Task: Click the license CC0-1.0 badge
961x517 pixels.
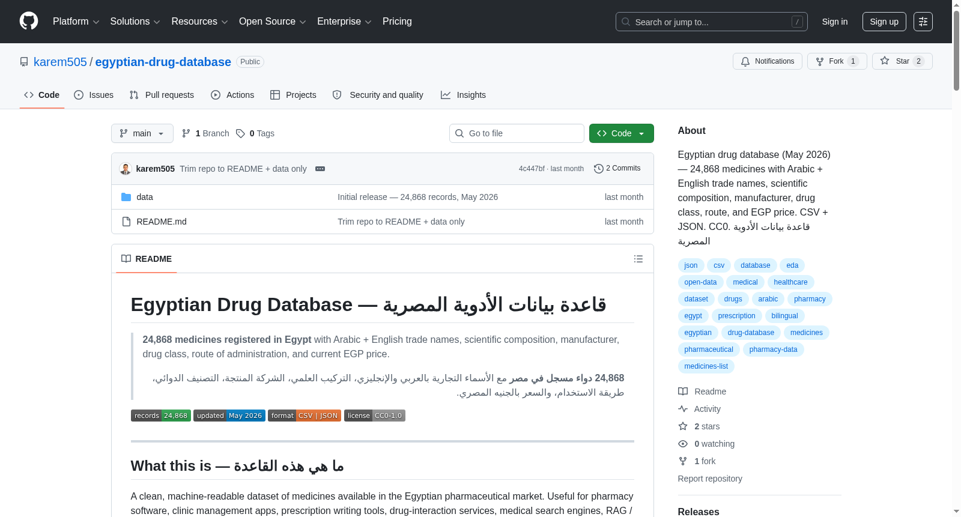Action: point(375,416)
